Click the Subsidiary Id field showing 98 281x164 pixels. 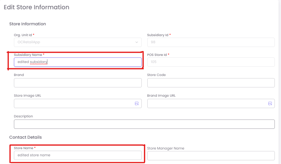(x=211, y=42)
